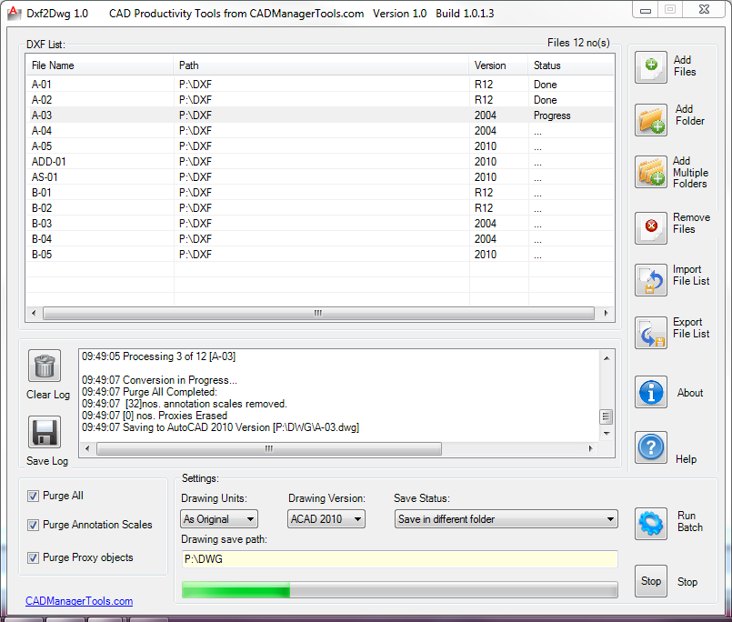Click log line 'Purge All Completed:'
Screen dimensions: 732x622
(x=149, y=392)
